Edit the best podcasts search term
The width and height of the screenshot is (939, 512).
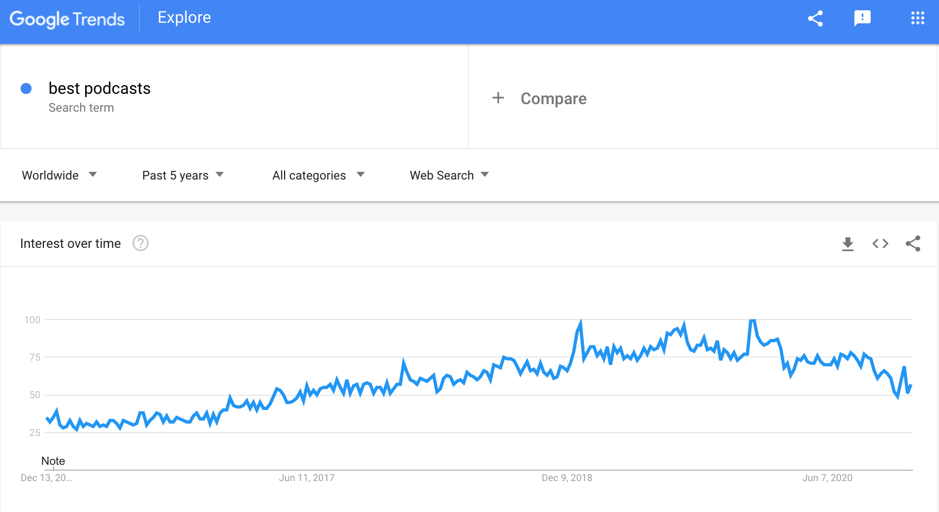100,88
